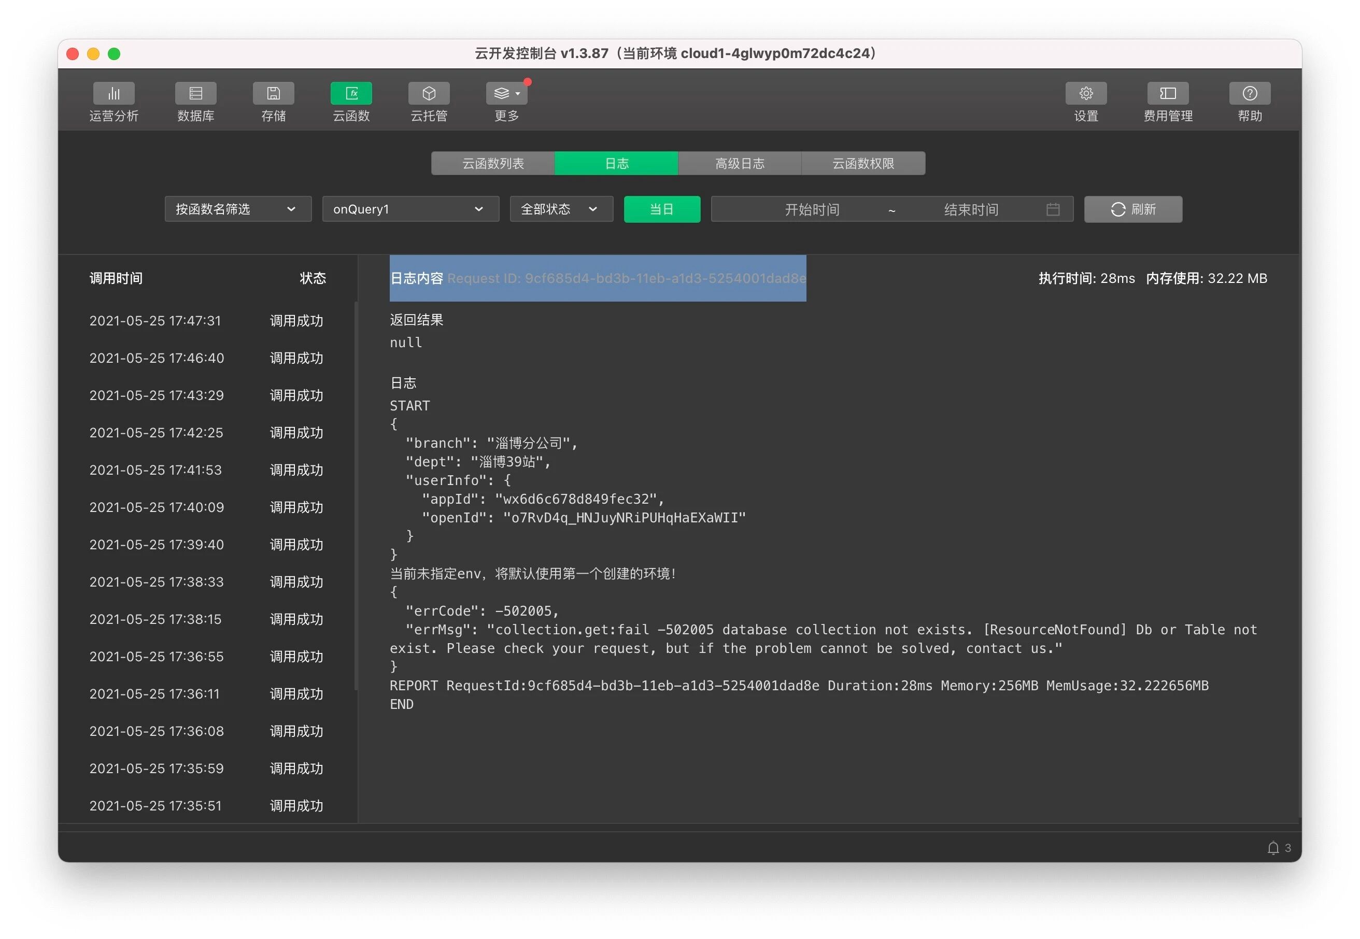Open the 数据库 database icon
Image resolution: width=1360 pixels, height=939 pixels.
[x=195, y=94]
